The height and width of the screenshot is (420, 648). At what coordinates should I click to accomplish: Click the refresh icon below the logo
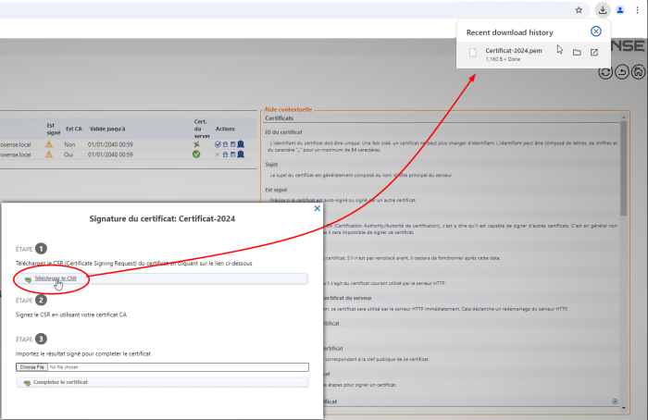coord(605,73)
